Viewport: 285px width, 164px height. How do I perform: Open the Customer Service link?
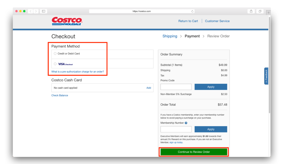click(217, 21)
